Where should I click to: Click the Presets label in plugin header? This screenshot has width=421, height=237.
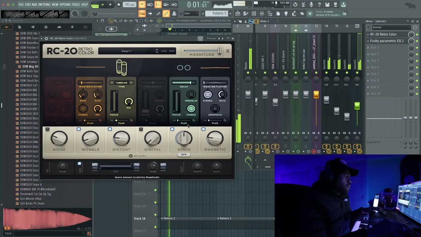click(211, 39)
